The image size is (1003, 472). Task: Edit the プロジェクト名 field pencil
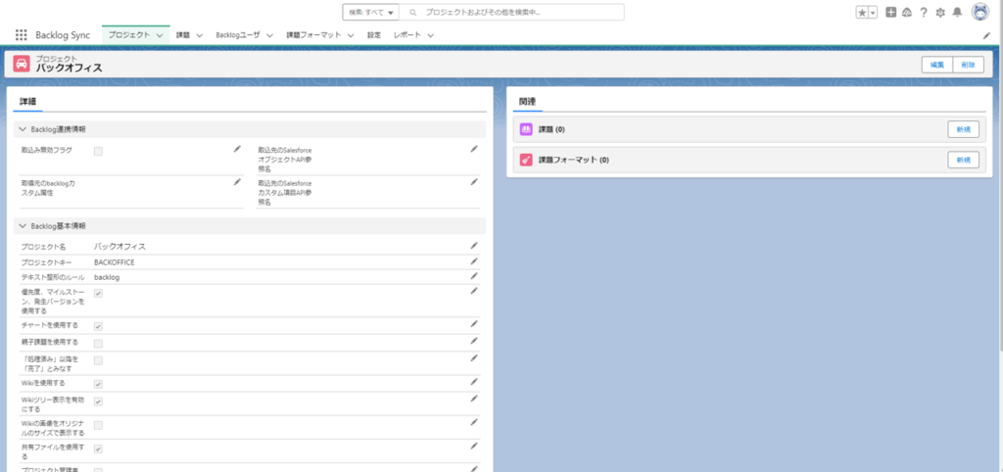click(x=474, y=245)
